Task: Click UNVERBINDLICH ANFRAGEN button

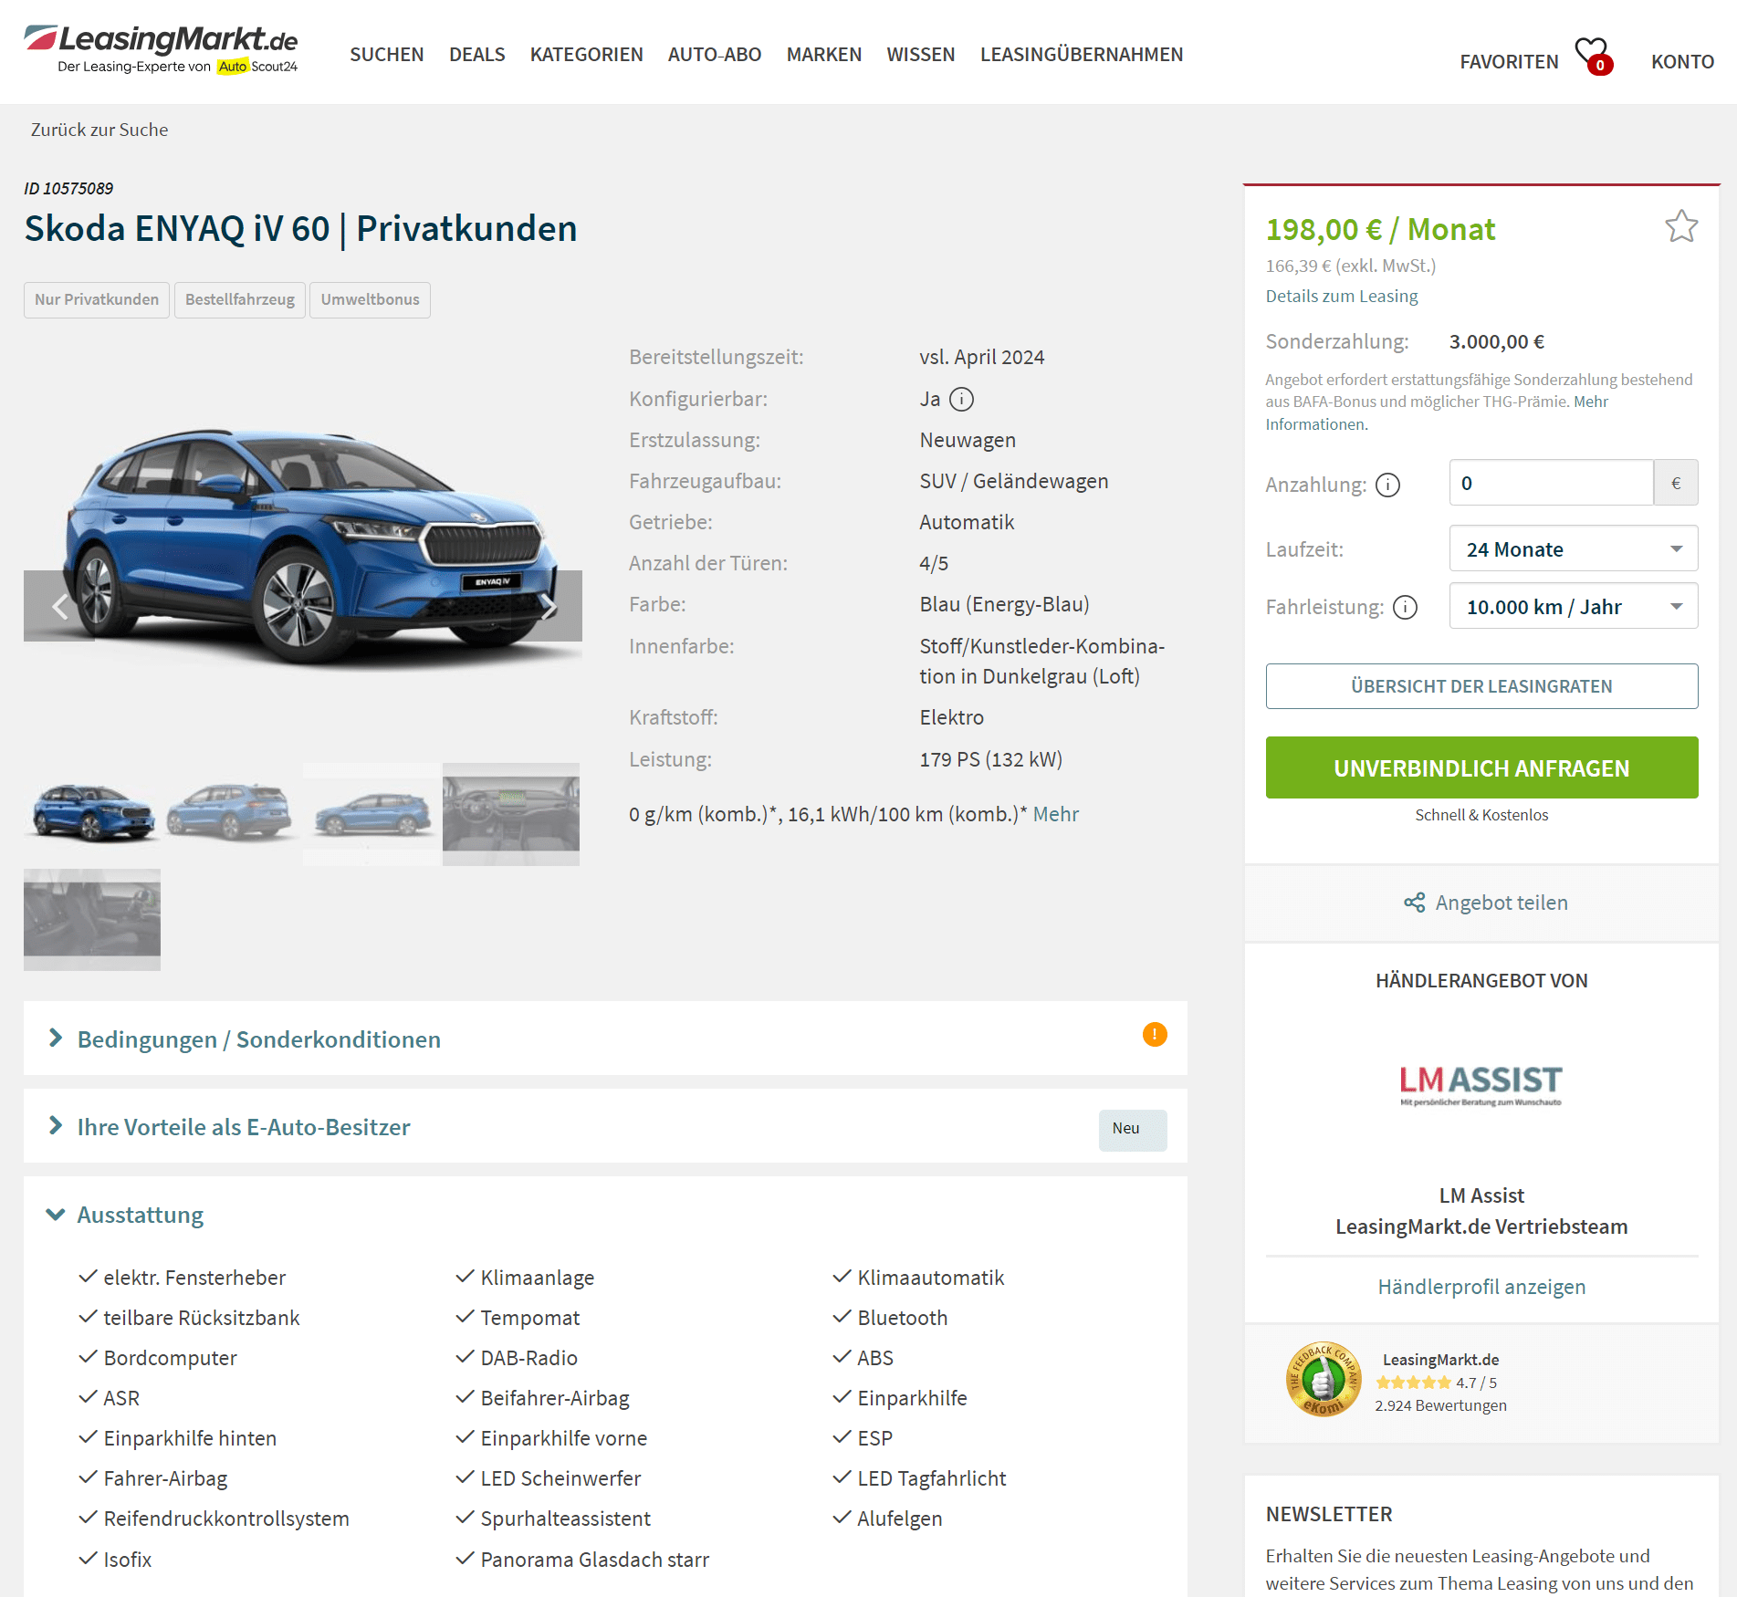Action: pyautogui.click(x=1481, y=768)
